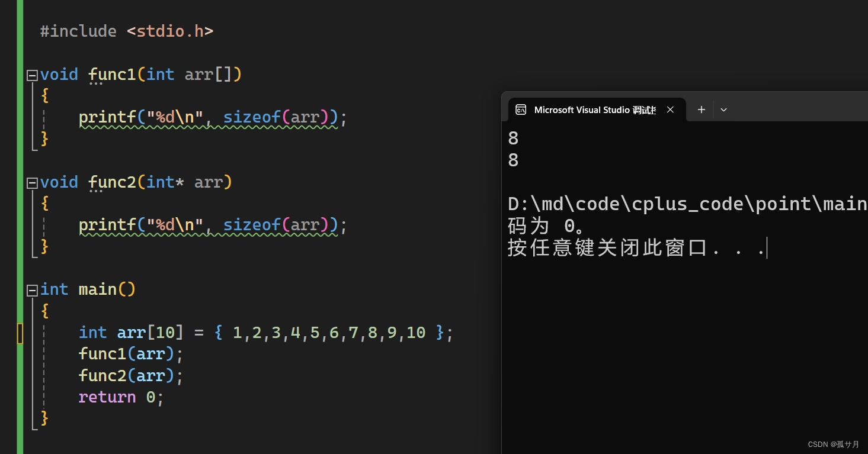
Task: Select the Microsoft Visual Studio debug console tab
Action: (597, 110)
